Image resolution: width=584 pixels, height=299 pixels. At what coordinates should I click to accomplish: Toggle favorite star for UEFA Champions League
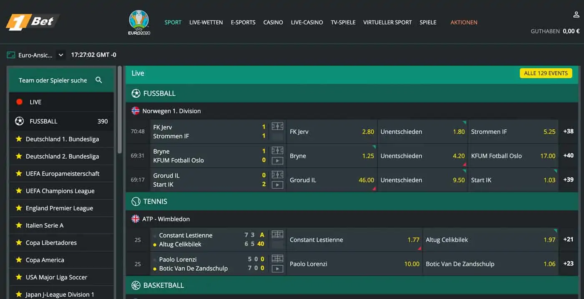click(19, 191)
